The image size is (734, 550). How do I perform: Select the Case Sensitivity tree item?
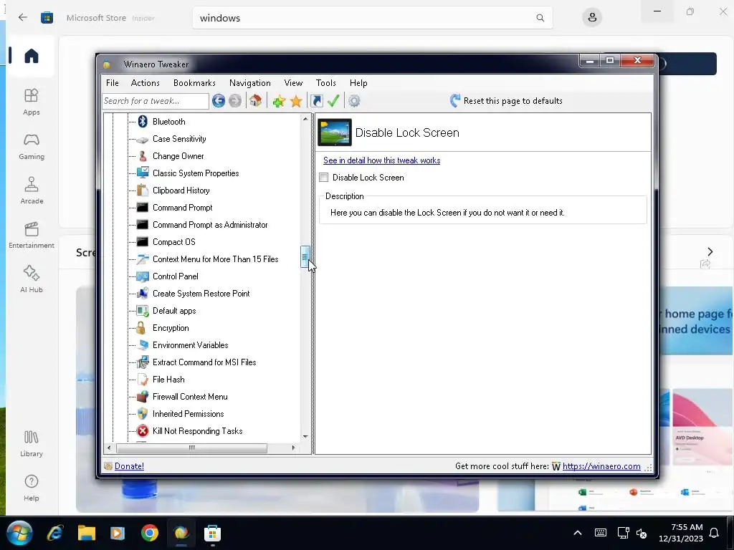click(x=178, y=139)
